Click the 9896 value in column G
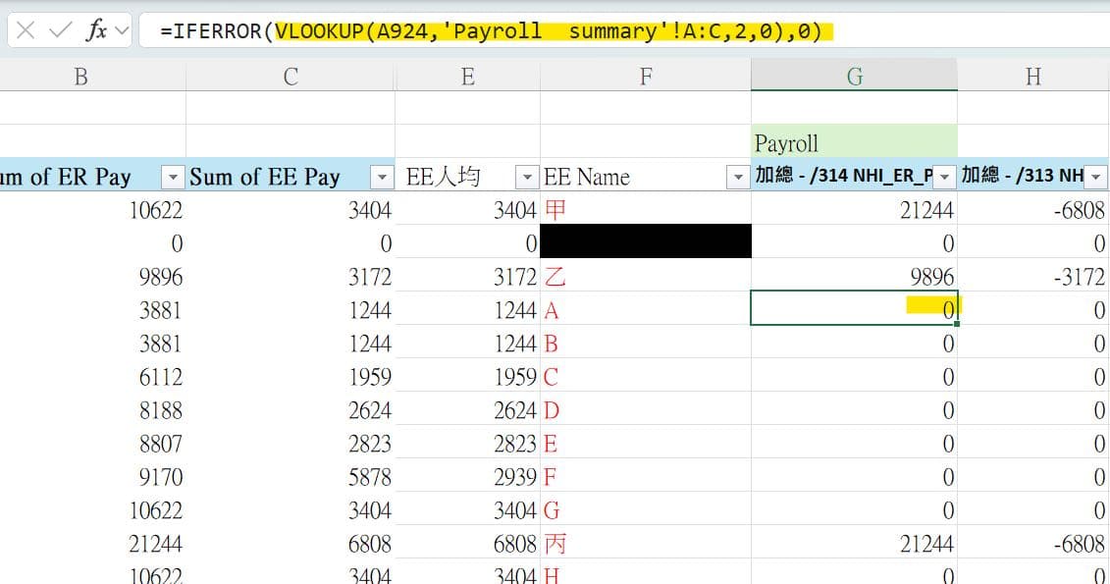 (931, 276)
